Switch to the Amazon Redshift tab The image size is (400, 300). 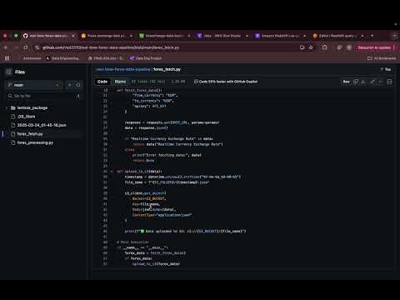(x=281, y=36)
